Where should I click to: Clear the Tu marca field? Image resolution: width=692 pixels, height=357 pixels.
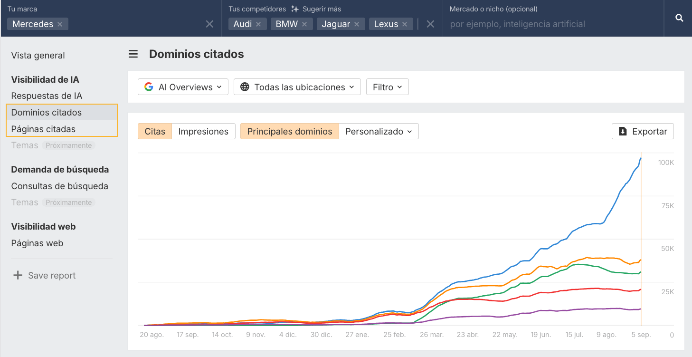(x=209, y=24)
